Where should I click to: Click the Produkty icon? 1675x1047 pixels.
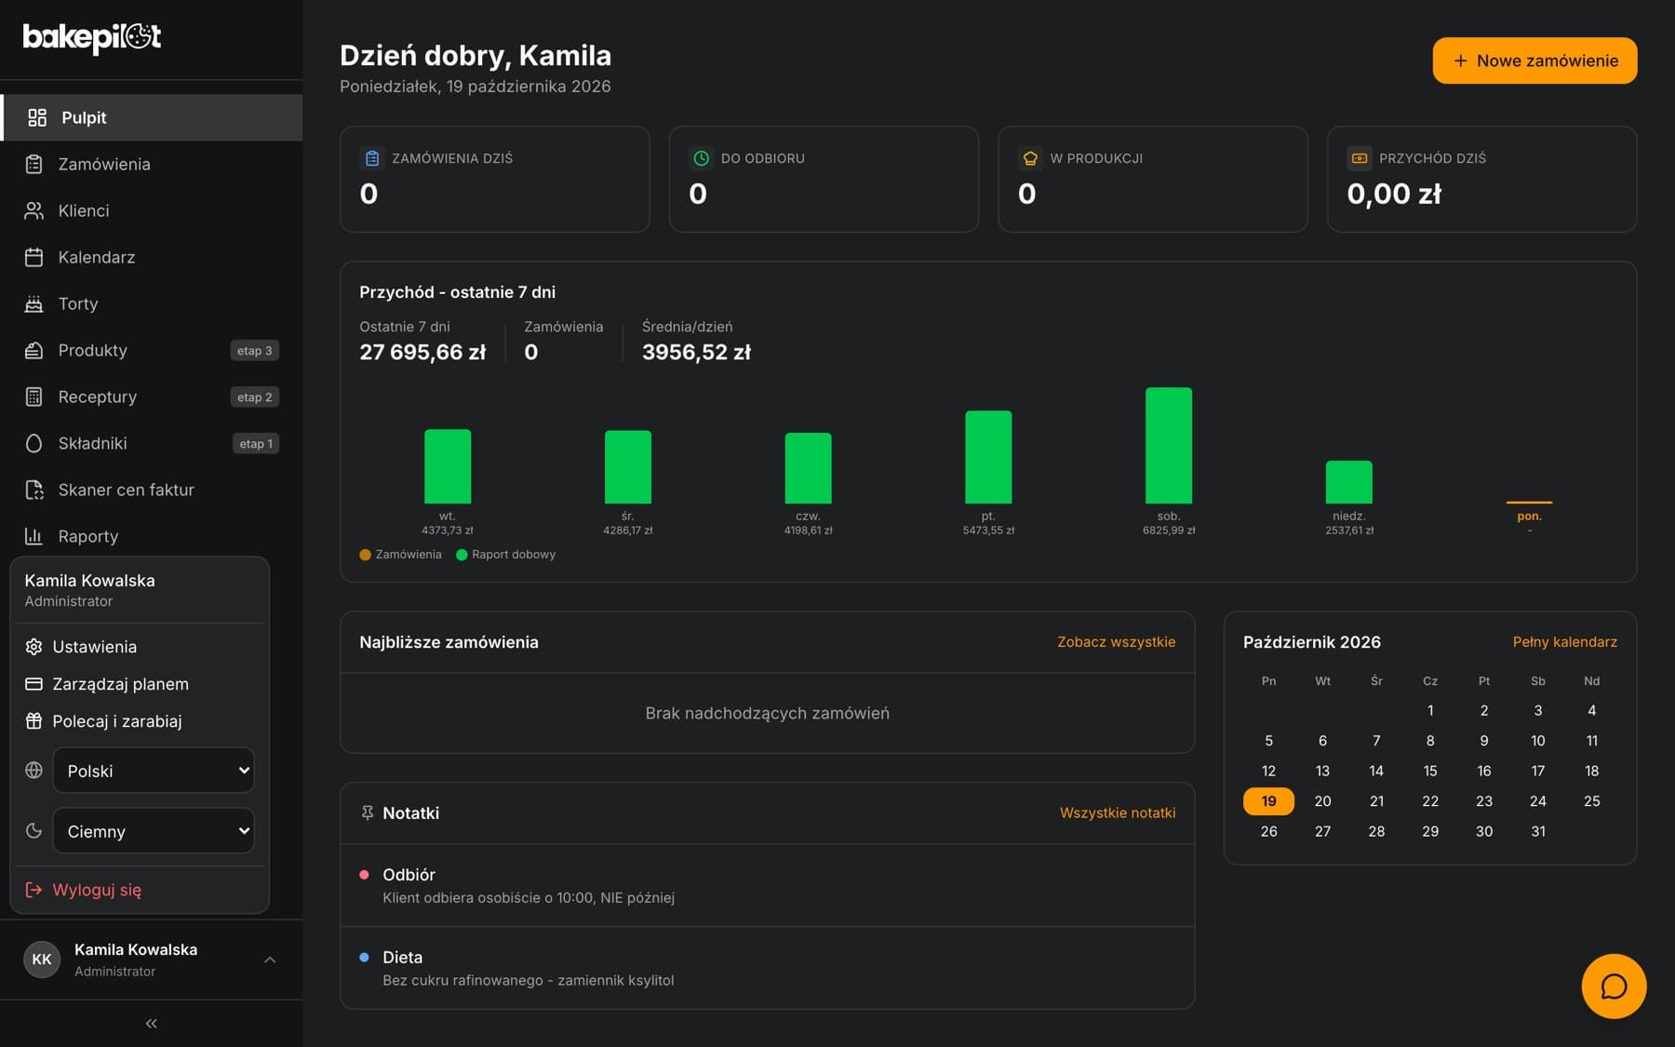tap(34, 350)
